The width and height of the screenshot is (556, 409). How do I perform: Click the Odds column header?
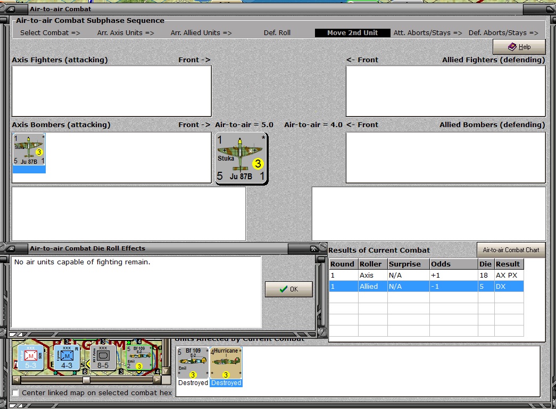453,264
